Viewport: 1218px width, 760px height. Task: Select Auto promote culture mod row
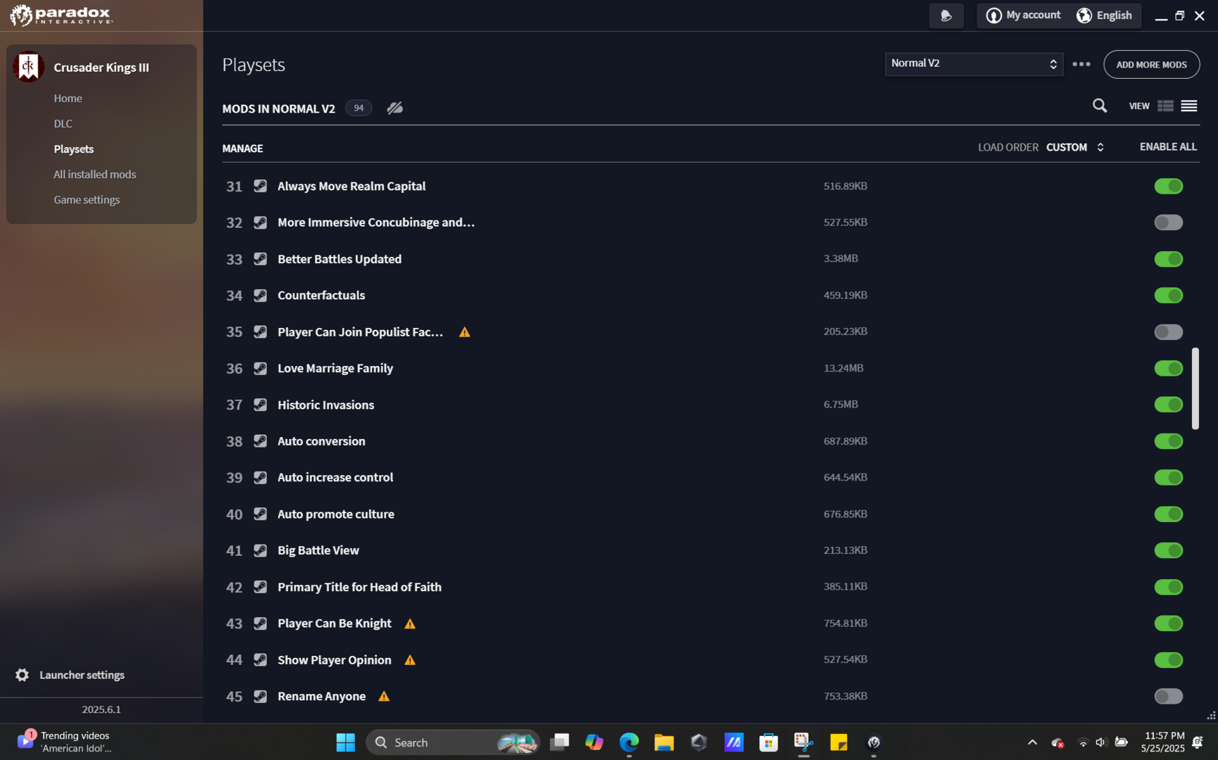(711, 514)
